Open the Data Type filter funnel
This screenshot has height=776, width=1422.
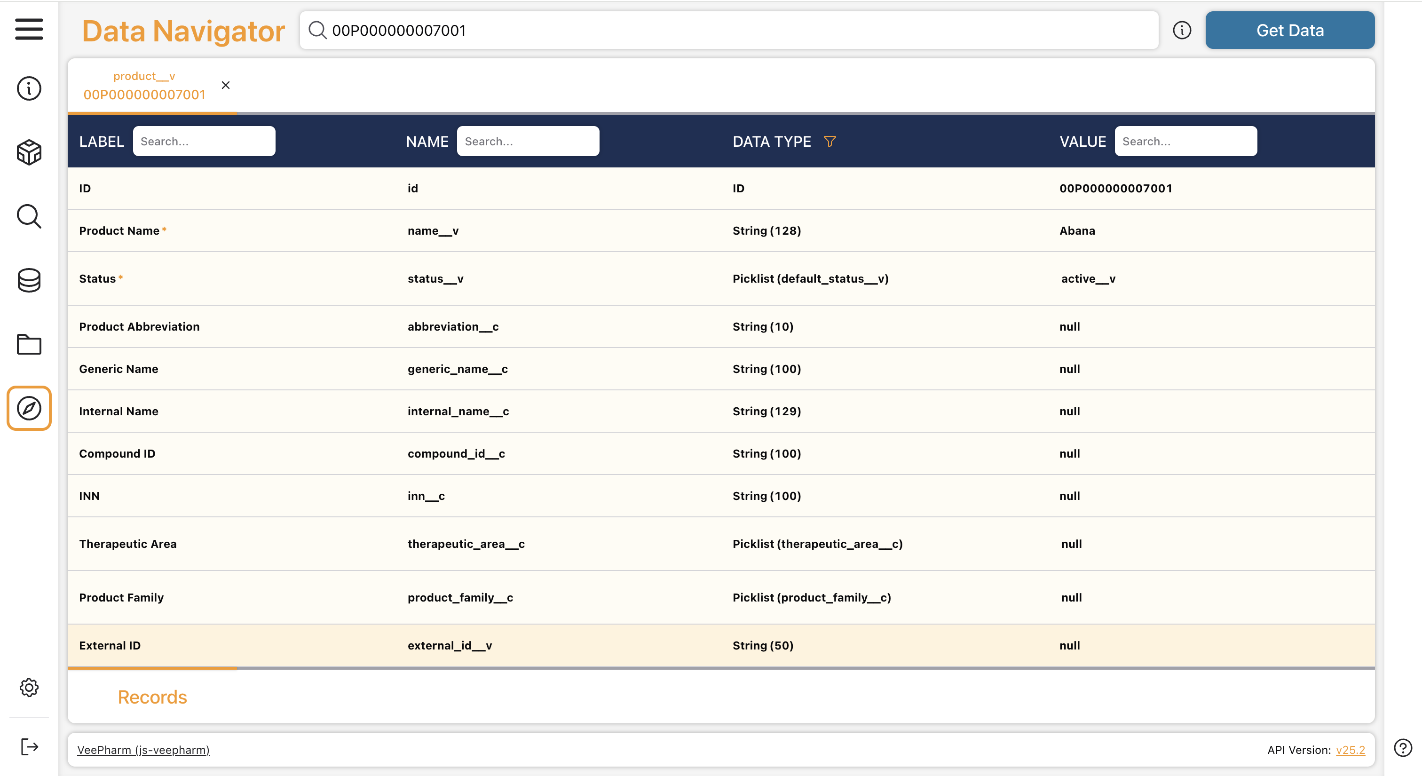pos(829,141)
